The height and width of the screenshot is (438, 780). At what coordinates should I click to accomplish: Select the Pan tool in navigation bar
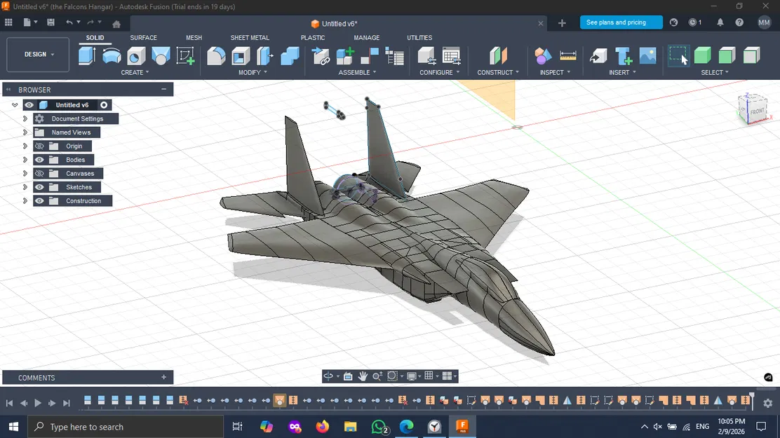tap(363, 376)
